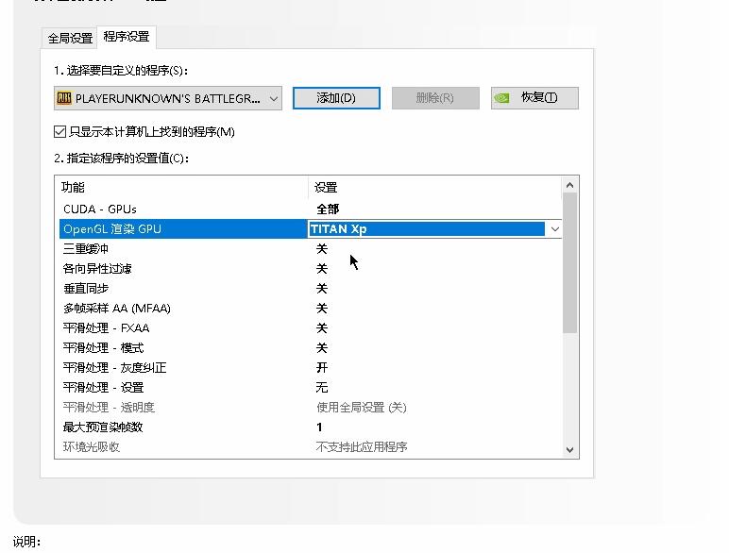Screen dimensions: 729x553
Task: Select the 垂直同步 setting row
Action: (311, 289)
